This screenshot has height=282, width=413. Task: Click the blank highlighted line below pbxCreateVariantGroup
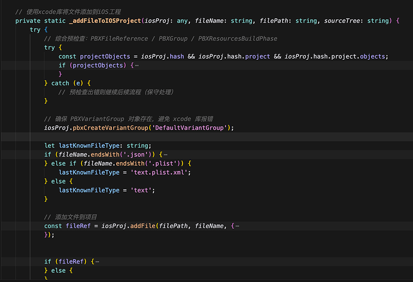[x=206, y=137]
